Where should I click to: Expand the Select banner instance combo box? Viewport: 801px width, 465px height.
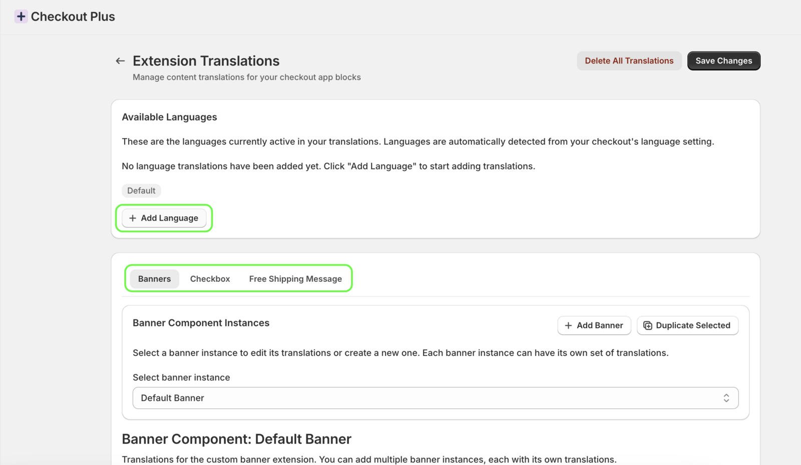pyautogui.click(x=435, y=397)
